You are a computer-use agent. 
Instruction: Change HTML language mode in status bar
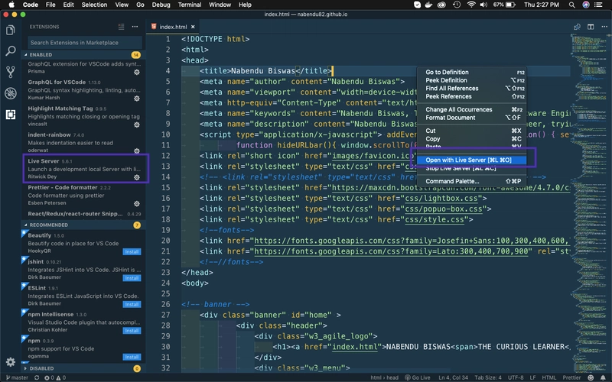coord(549,377)
